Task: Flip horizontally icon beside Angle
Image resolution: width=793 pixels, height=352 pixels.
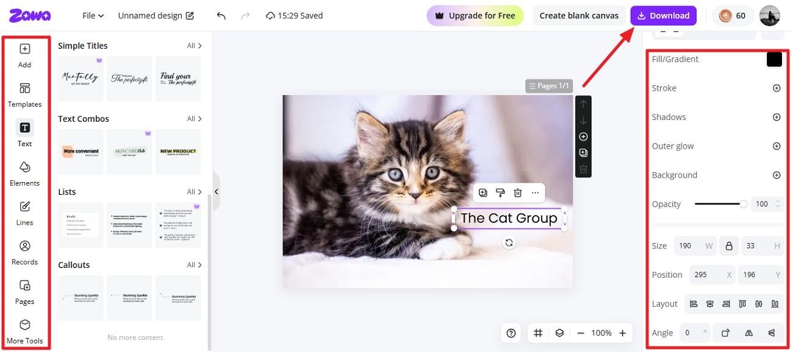Action: pos(748,333)
